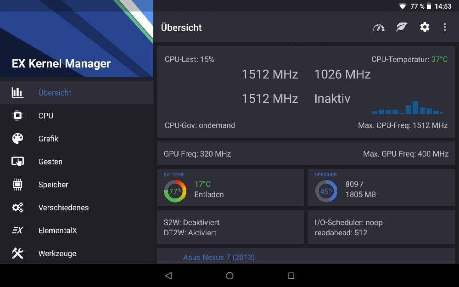459x287 pixels.
Task: Open the performance speedometer icon
Action: 379,27
